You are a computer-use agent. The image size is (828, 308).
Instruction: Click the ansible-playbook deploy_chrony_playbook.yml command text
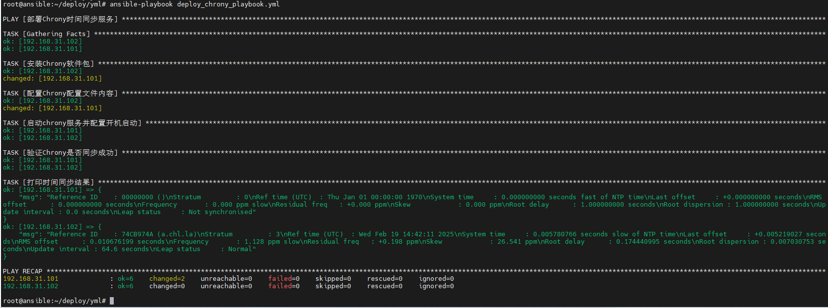[194, 4]
